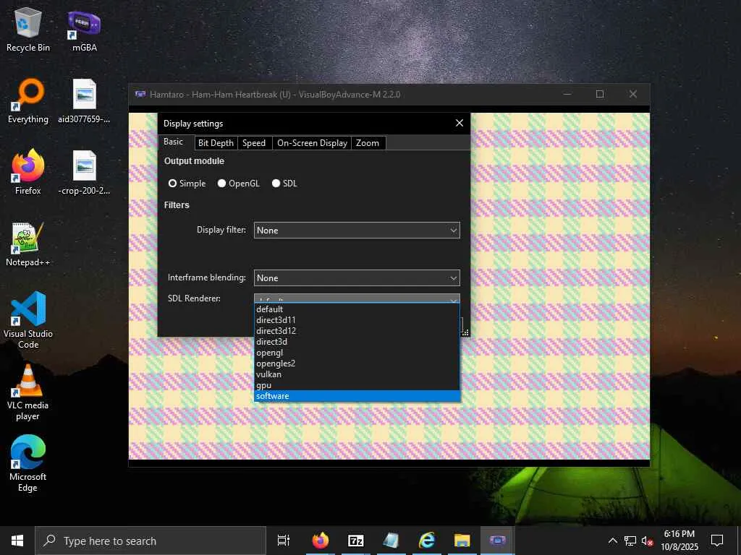Screen dimensions: 741x555
Task: Switch to the Speed tab
Action: pos(254,143)
